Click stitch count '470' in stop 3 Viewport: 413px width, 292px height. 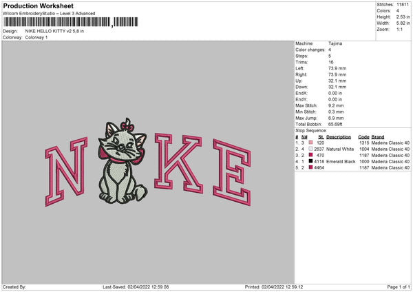320,155
